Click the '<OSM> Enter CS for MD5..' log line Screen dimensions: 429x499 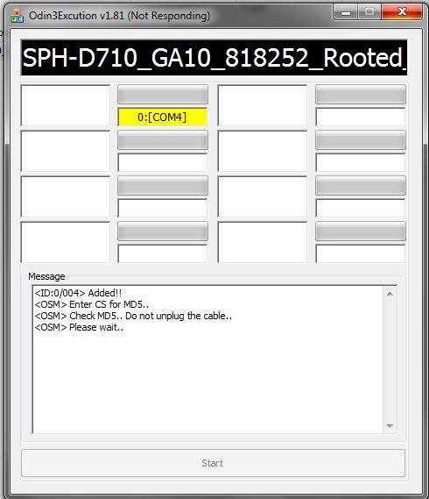pyautogui.click(x=92, y=304)
